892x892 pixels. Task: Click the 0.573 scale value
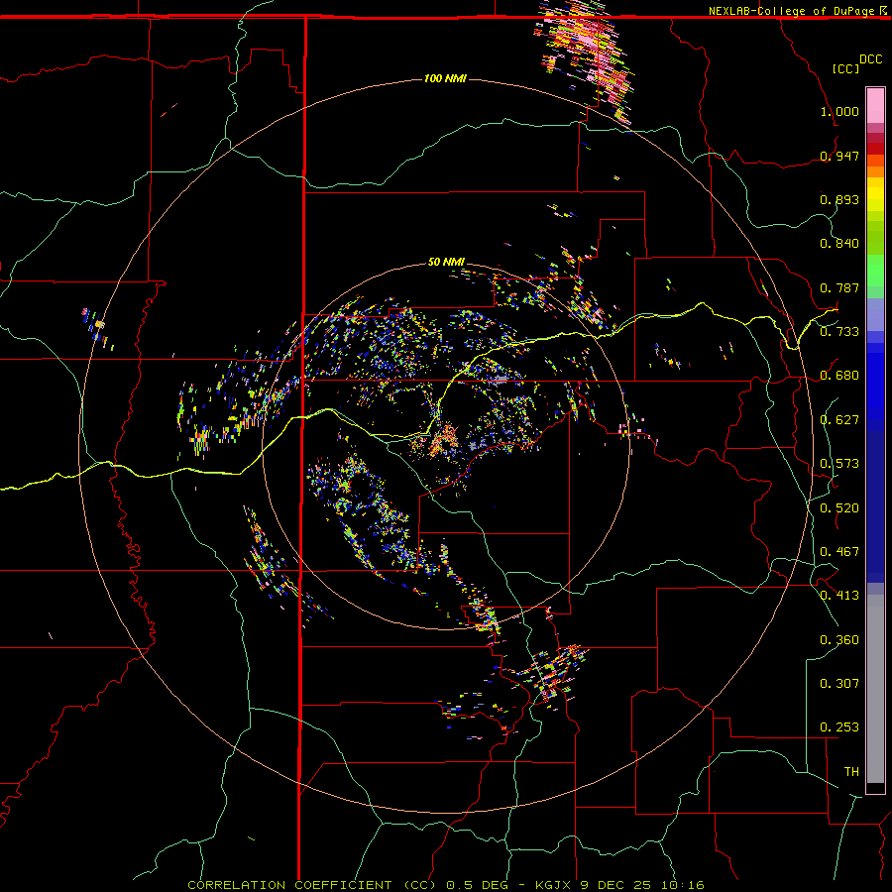(839, 464)
